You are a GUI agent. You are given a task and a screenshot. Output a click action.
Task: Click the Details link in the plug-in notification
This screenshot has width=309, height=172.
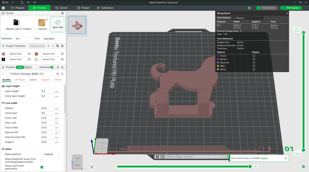point(264,158)
